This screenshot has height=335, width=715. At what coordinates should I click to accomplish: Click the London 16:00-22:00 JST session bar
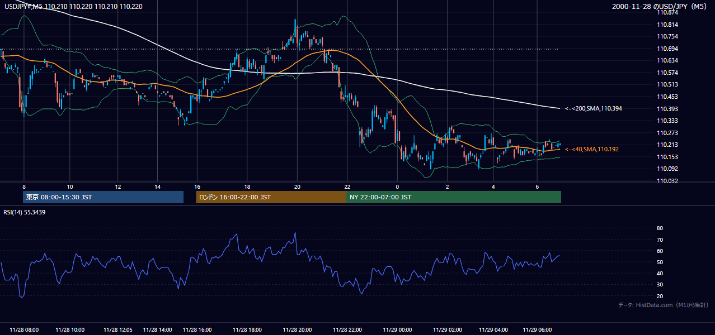coord(271,197)
